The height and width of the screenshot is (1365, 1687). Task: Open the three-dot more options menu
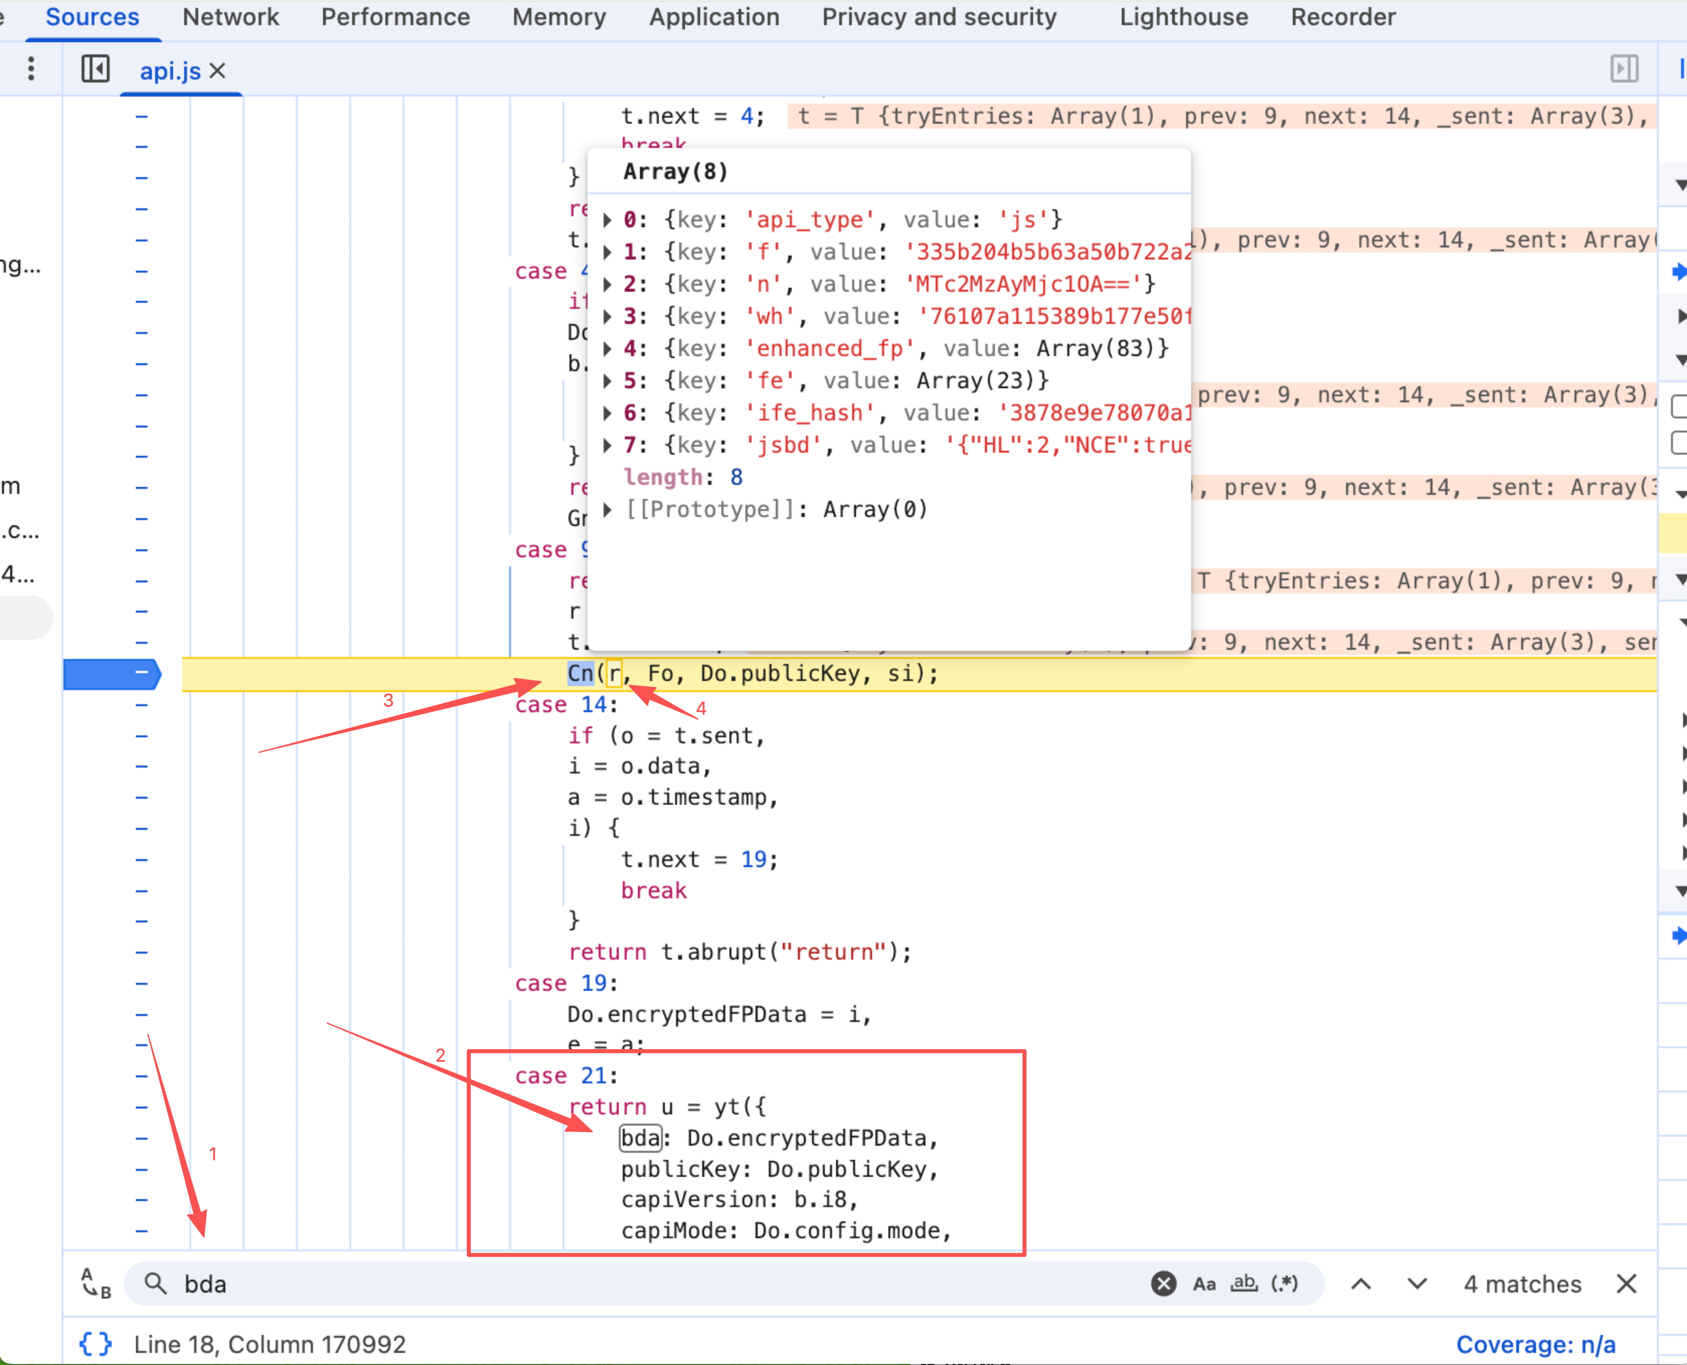pyautogui.click(x=32, y=69)
